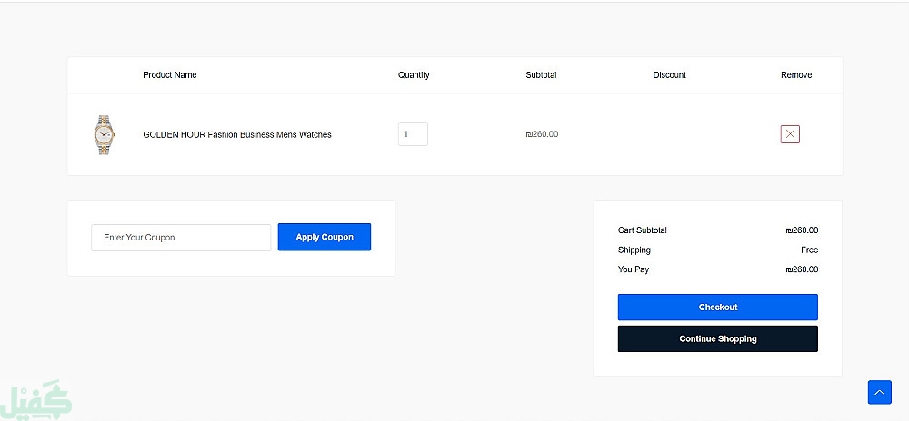Image resolution: width=909 pixels, height=421 pixels.
Task: Click the Product Name column header
Action: coord(170,75)
